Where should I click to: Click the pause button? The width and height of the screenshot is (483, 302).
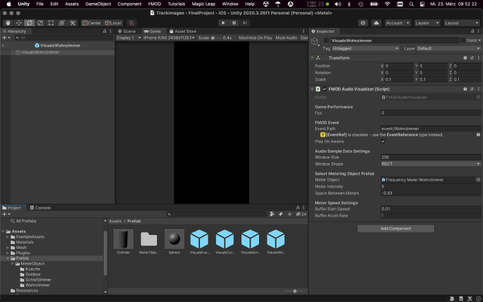234,23
